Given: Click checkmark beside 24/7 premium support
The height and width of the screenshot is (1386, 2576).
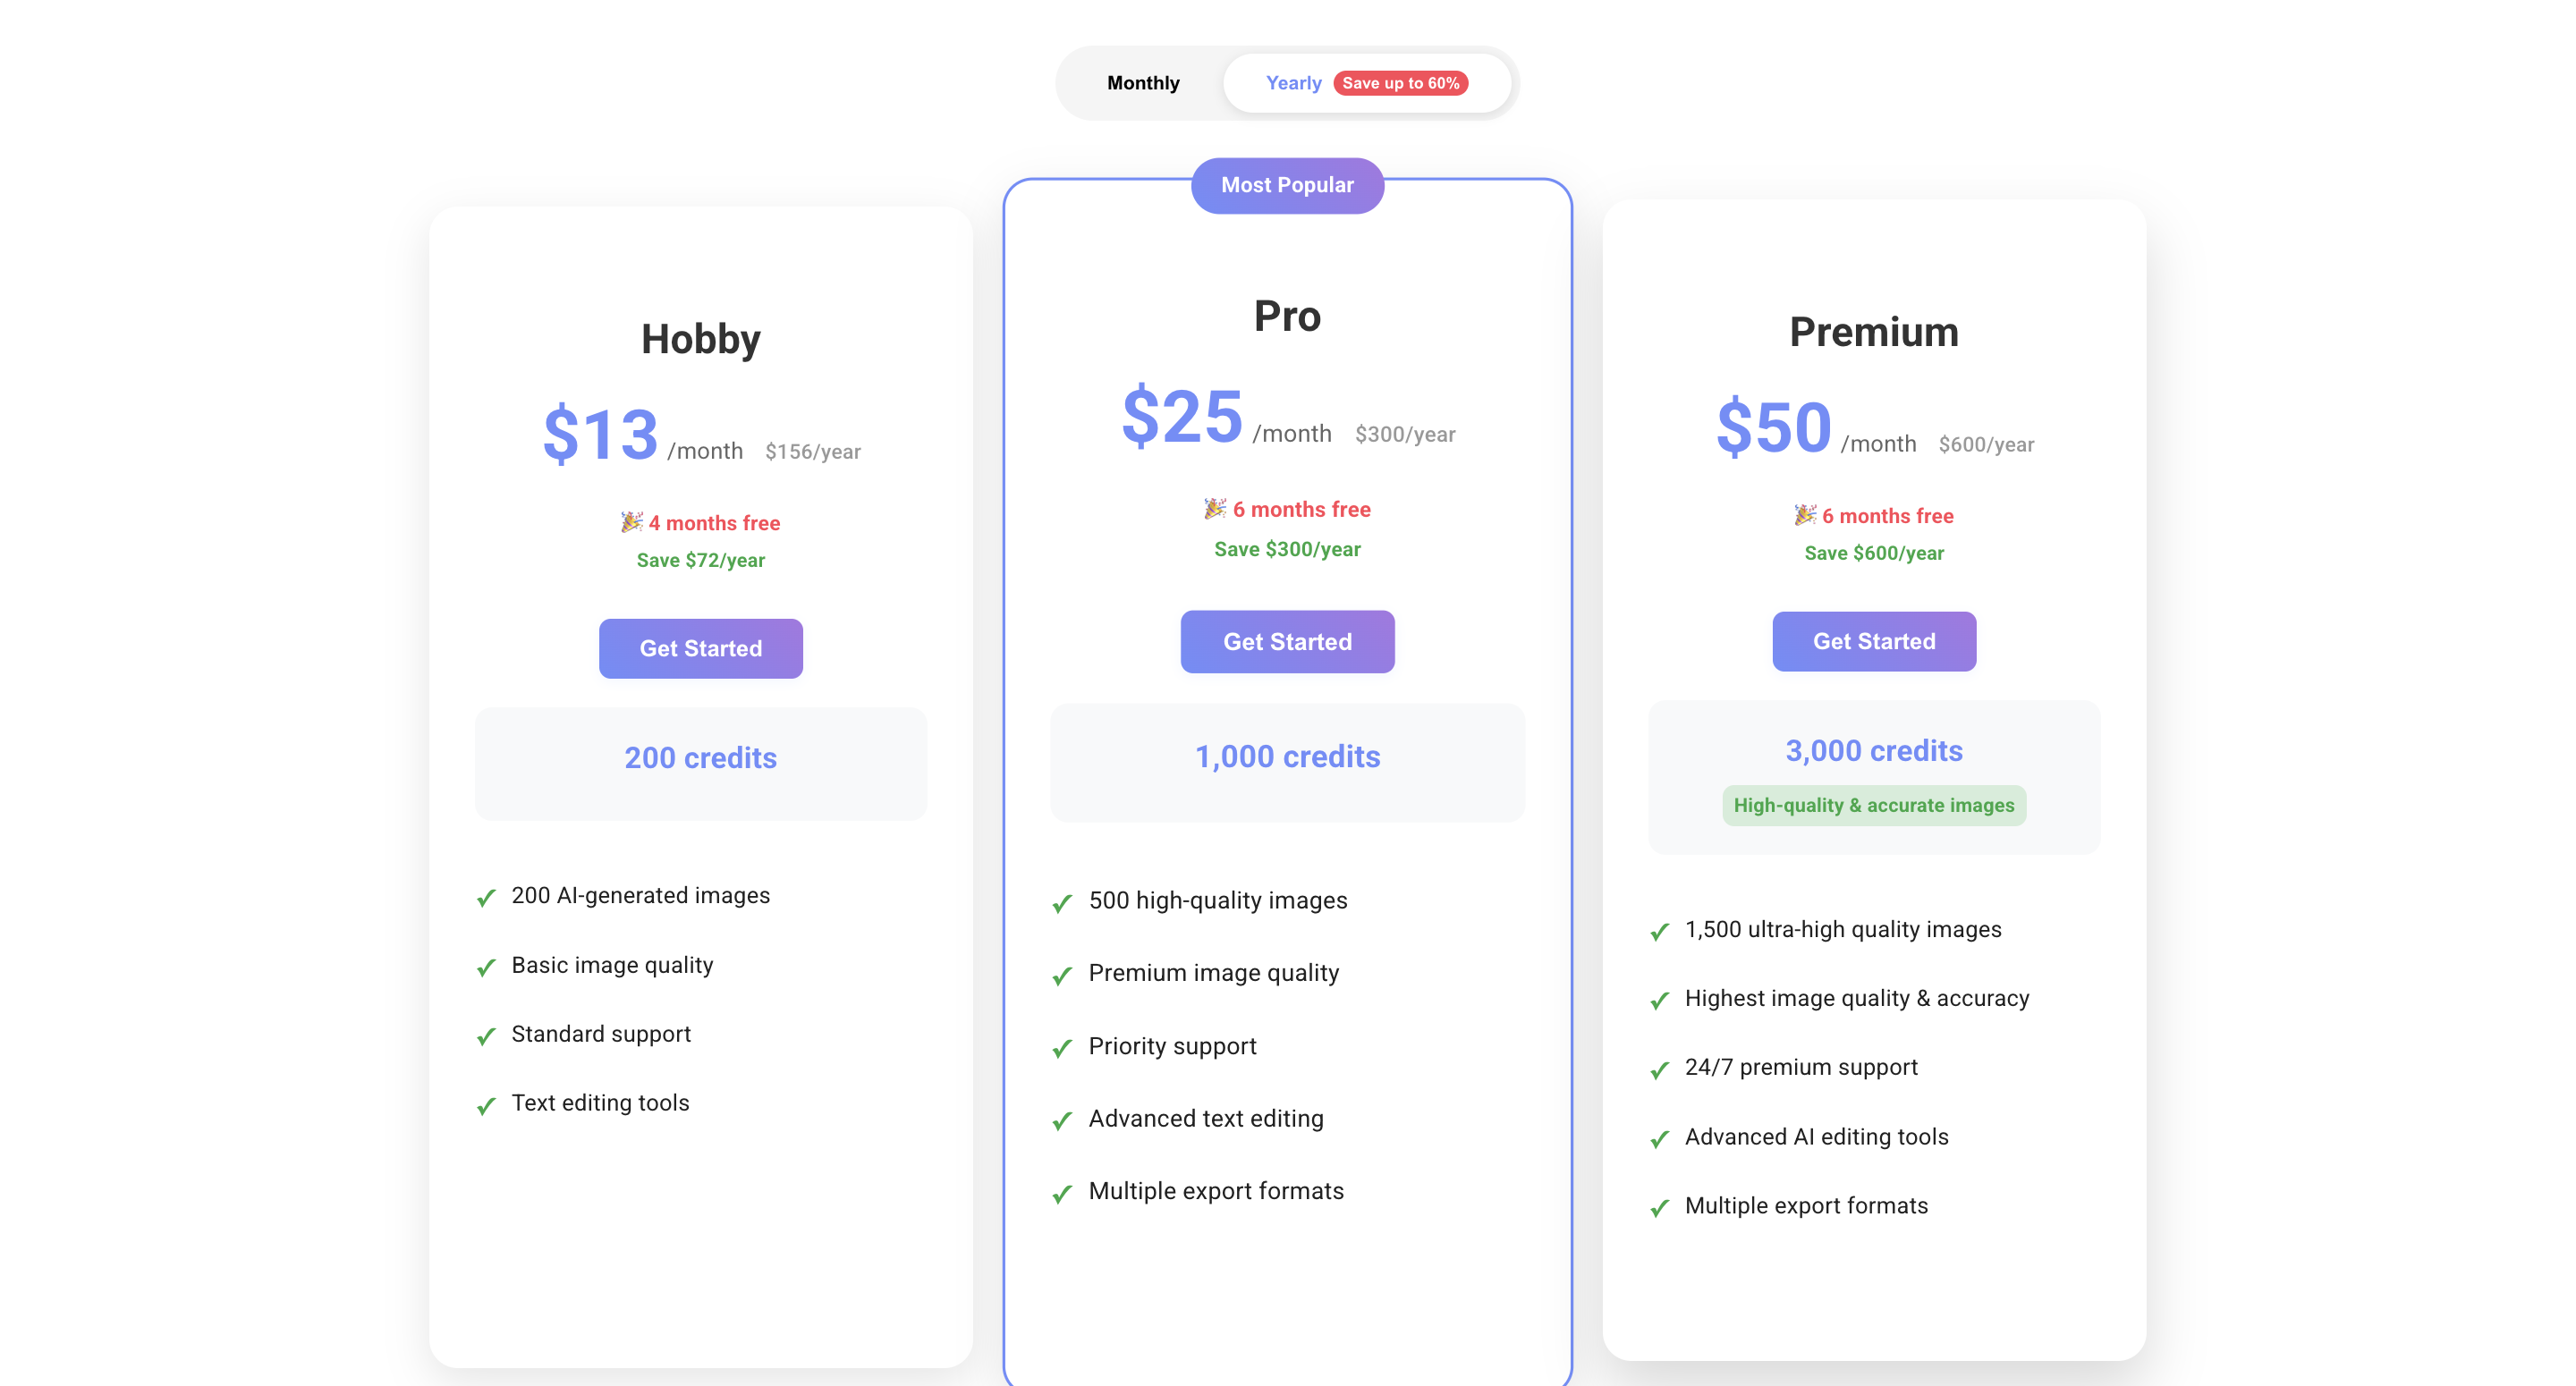Looking at the screenshot, I should (x=1659, y=1069).
